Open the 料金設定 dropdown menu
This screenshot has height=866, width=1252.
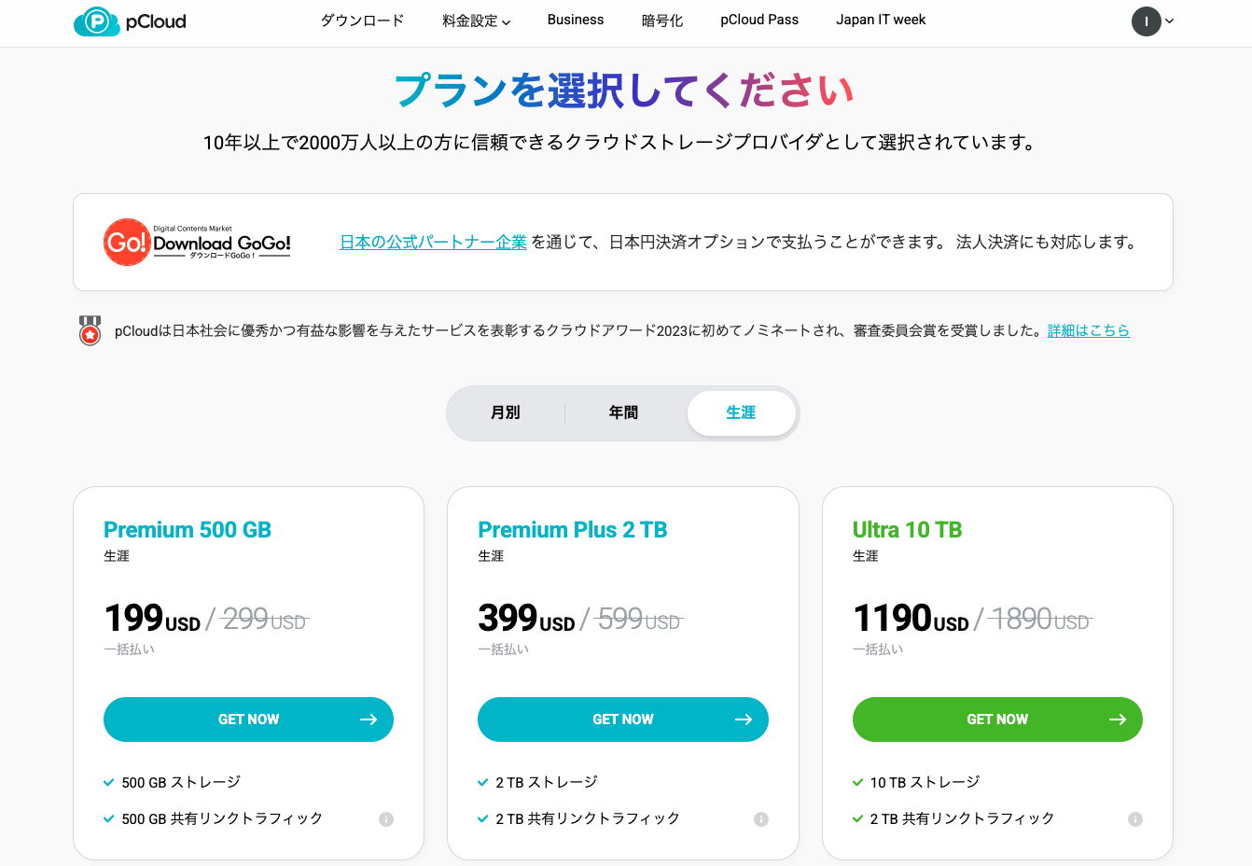(x=476, y=21)
